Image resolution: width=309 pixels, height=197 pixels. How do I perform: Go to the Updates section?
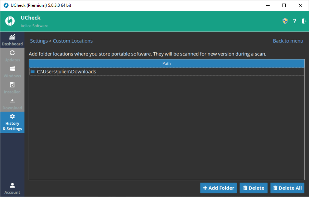[12, 56]
